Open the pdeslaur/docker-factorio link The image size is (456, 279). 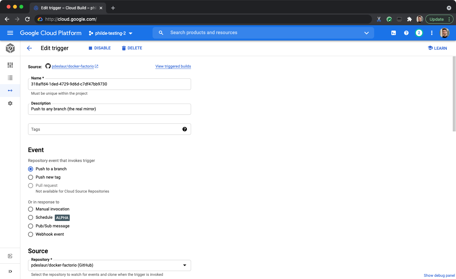tap(73, 66)
